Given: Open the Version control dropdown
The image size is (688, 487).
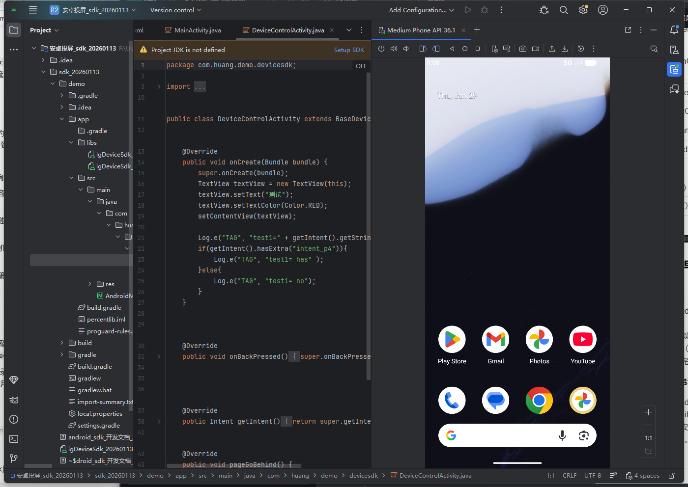Looking at the screenshot, I should 175,10.
